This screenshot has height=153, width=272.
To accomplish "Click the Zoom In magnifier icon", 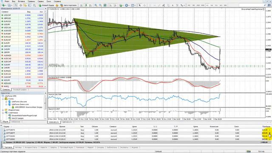I will (x=96, y=6).
